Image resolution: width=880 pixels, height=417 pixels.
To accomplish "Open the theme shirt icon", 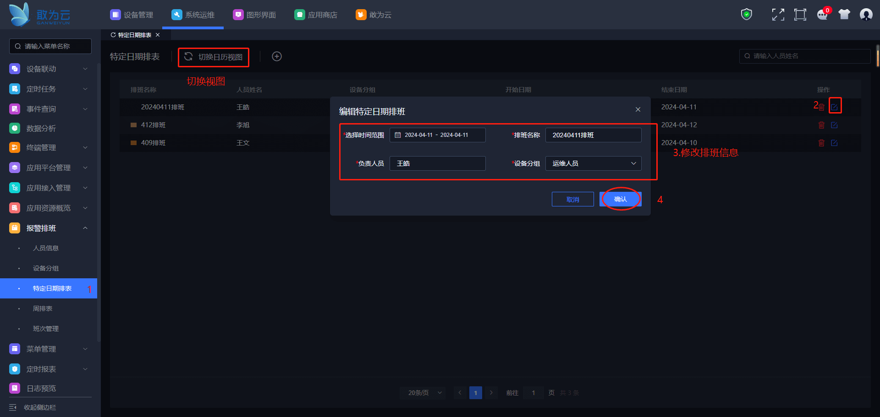I will coord(844,15).
